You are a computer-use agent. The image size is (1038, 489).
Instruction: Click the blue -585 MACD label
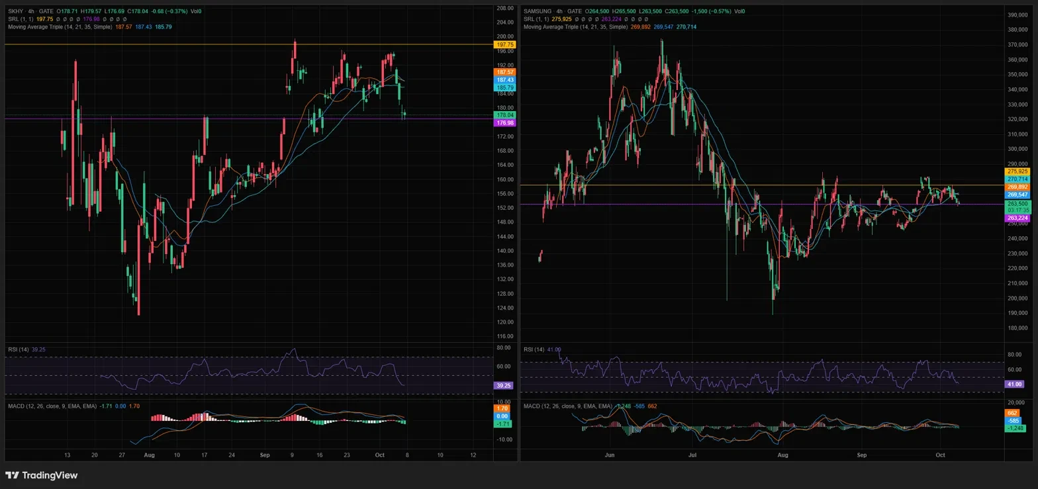pos(1014,421)
